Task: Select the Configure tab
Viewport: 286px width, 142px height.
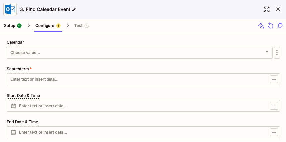Action: pos(48,26)
